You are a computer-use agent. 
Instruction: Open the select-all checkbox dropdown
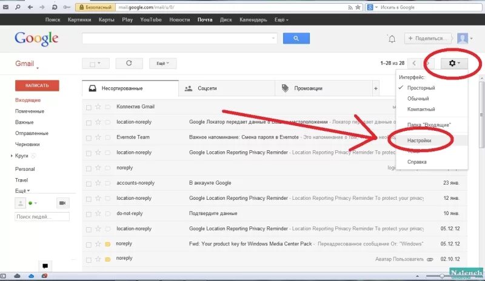pyautogui.click(x=96, y=64)
